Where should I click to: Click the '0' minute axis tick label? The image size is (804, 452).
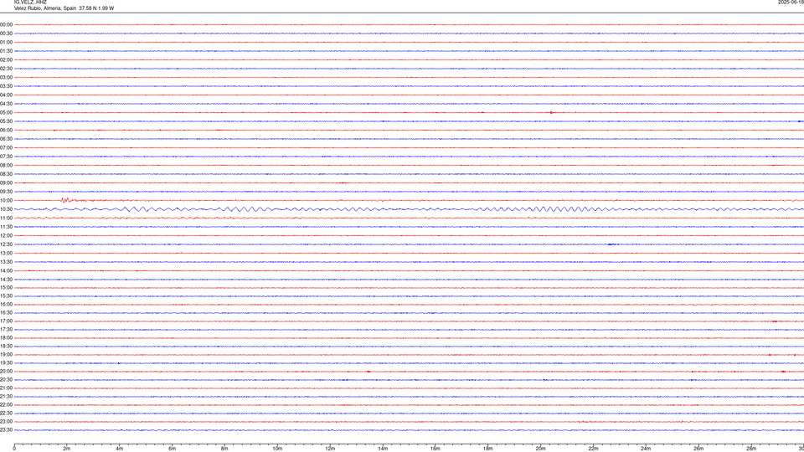tap(14, 449)
